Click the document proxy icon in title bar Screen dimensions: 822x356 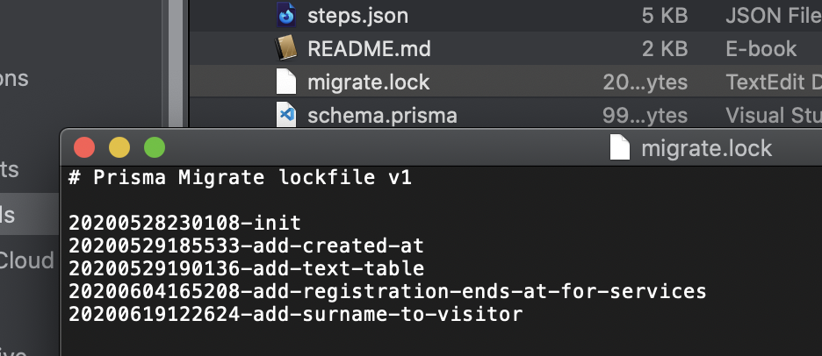tap(620, 147)
